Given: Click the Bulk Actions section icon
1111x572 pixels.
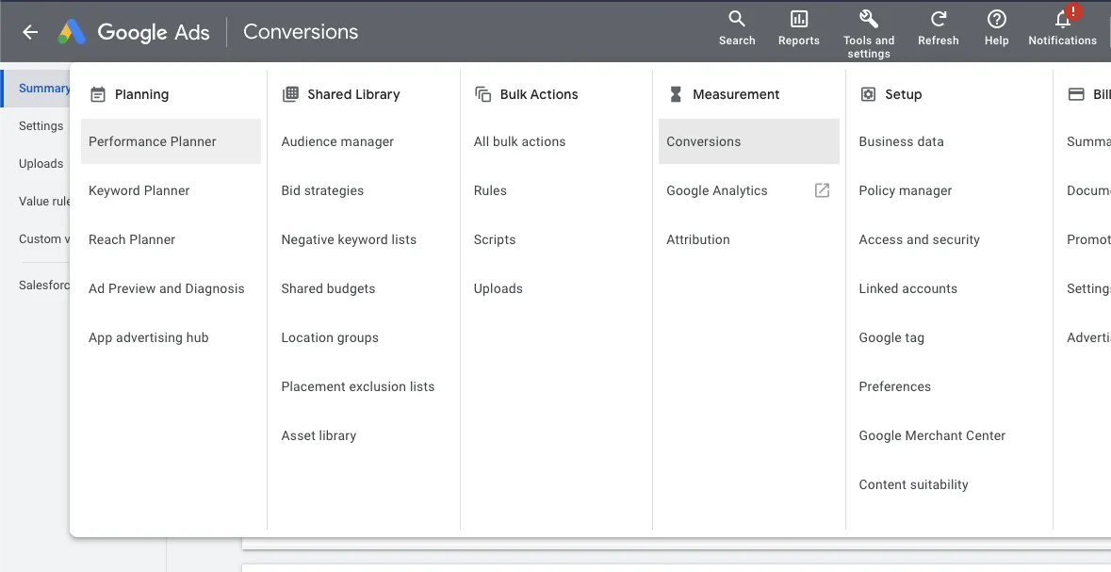Looking at the screenshot, I should (482, 94).
